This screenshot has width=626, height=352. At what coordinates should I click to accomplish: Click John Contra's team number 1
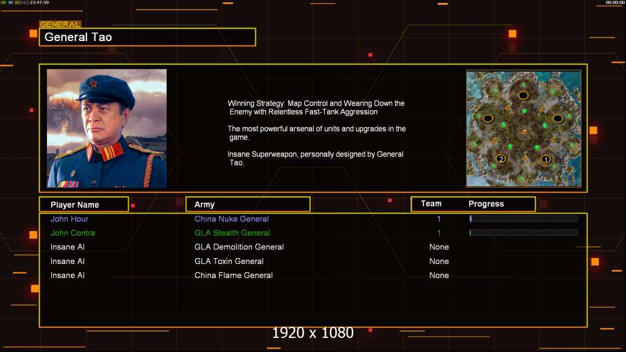(x=439, y=233)
